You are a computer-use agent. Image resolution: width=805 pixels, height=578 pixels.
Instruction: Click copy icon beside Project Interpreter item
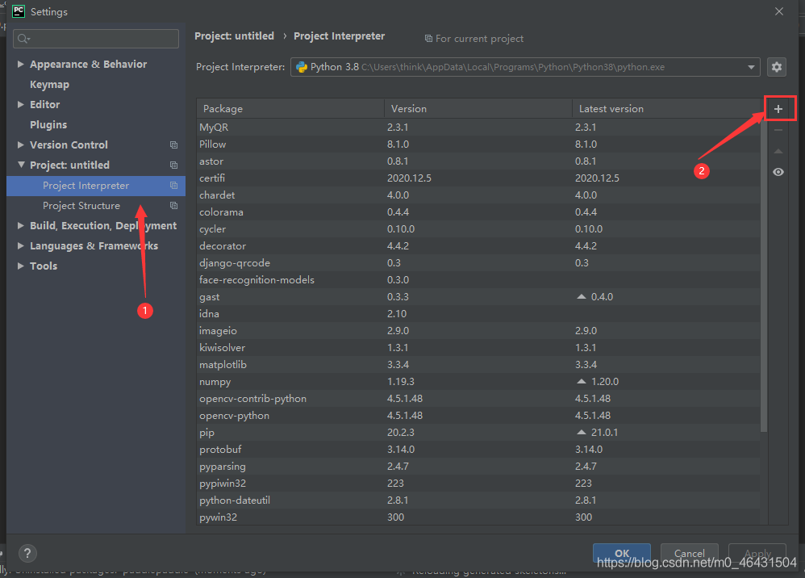(173, 186)
